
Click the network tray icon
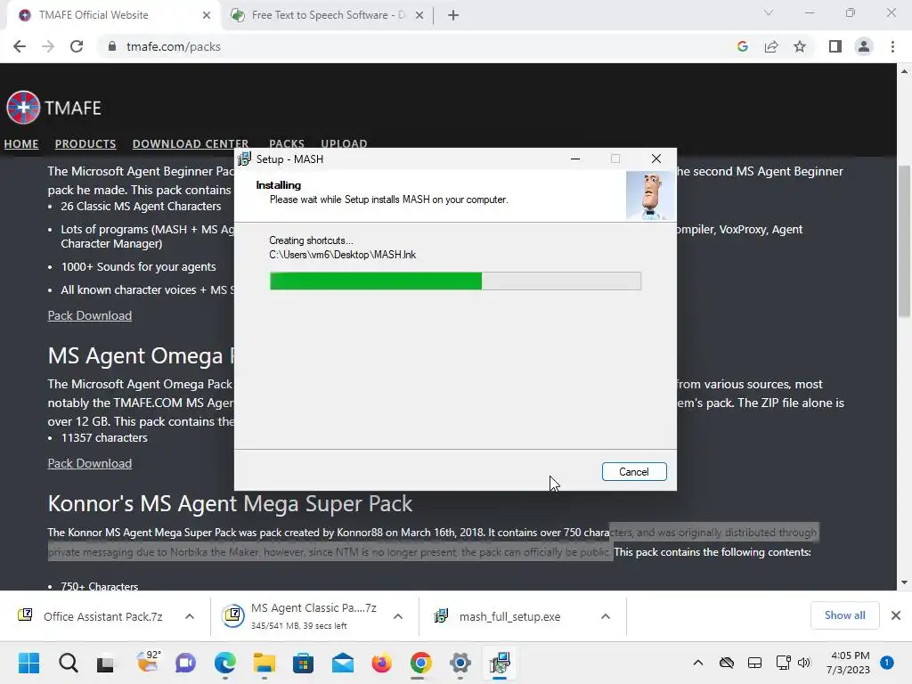pos(783,663)
